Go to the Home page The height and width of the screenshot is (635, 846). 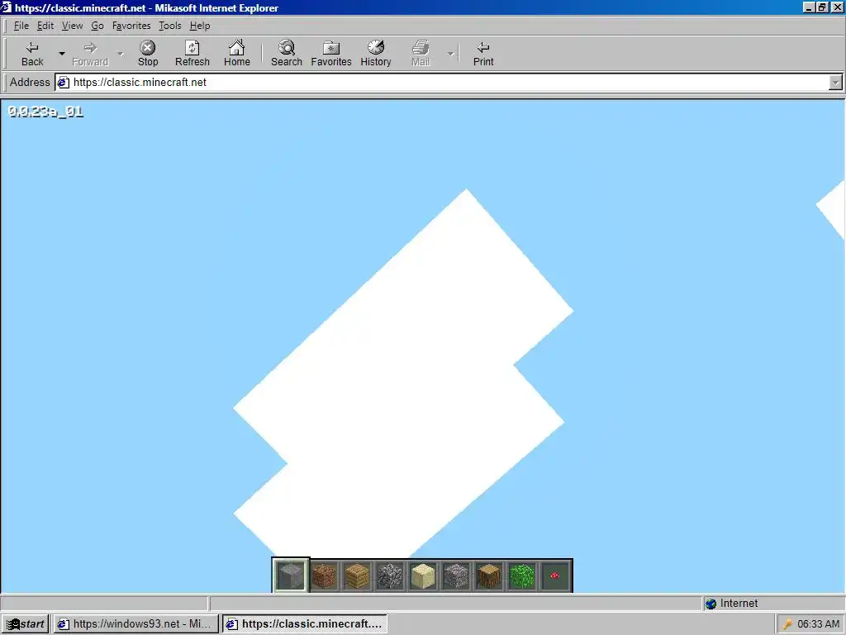pos(237,54)
